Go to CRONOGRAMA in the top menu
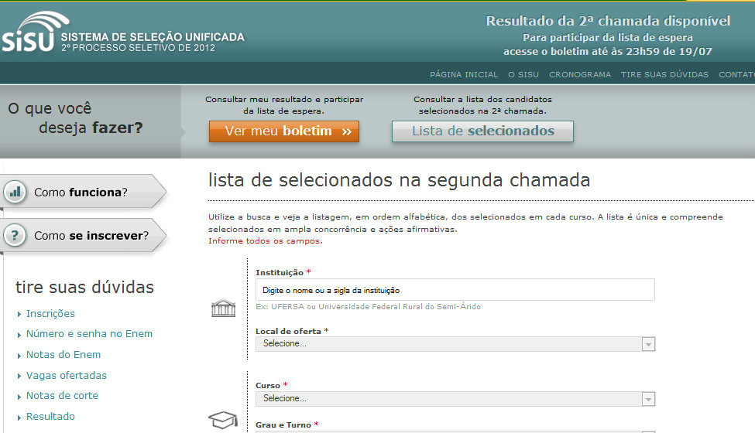The width and height of the screenshot is (755, 433). pyautogui.click(x=580, y=74)
